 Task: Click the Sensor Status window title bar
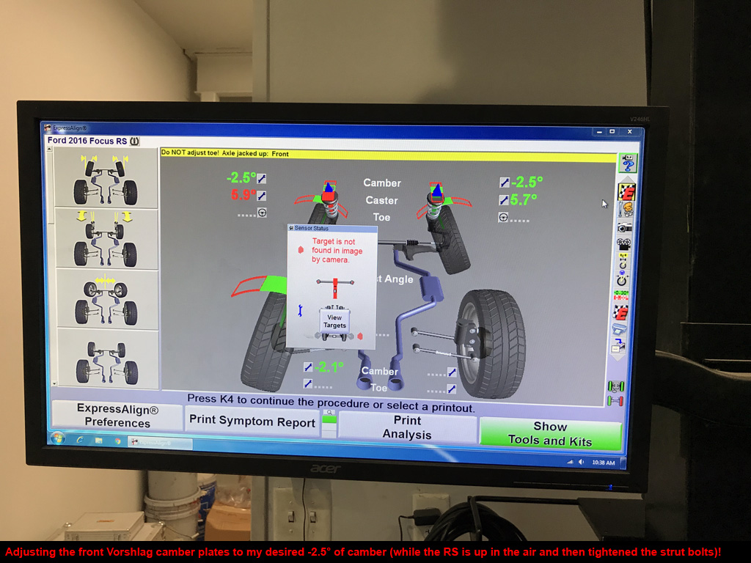[332, 229]
